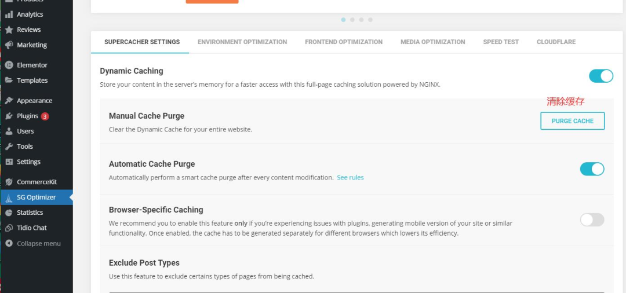Disable the Dynamic Caching toggle
Image resolution: width=626 pixels, height=293 pixels.
600,76
